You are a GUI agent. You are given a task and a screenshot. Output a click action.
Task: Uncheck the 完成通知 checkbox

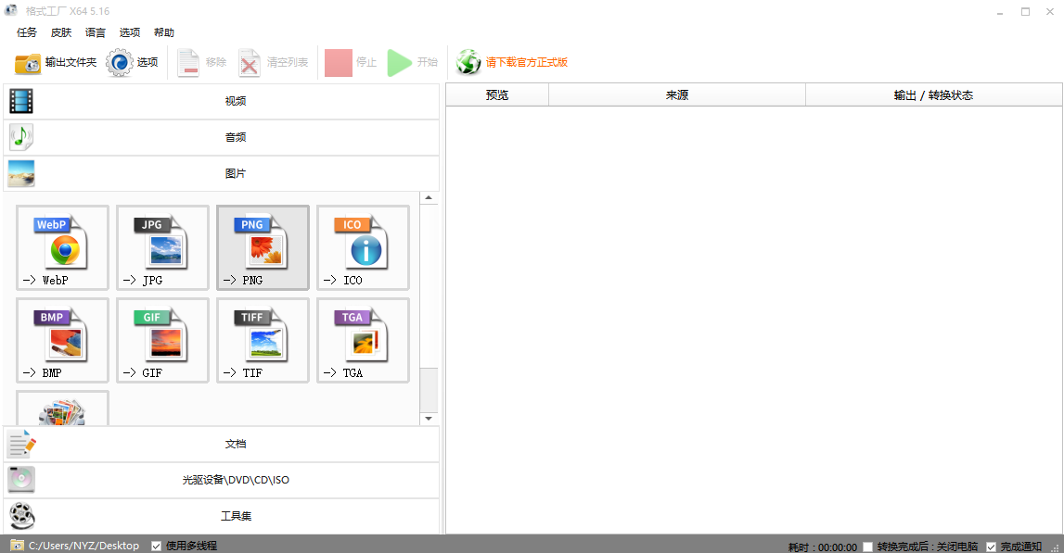click(991, 547)
